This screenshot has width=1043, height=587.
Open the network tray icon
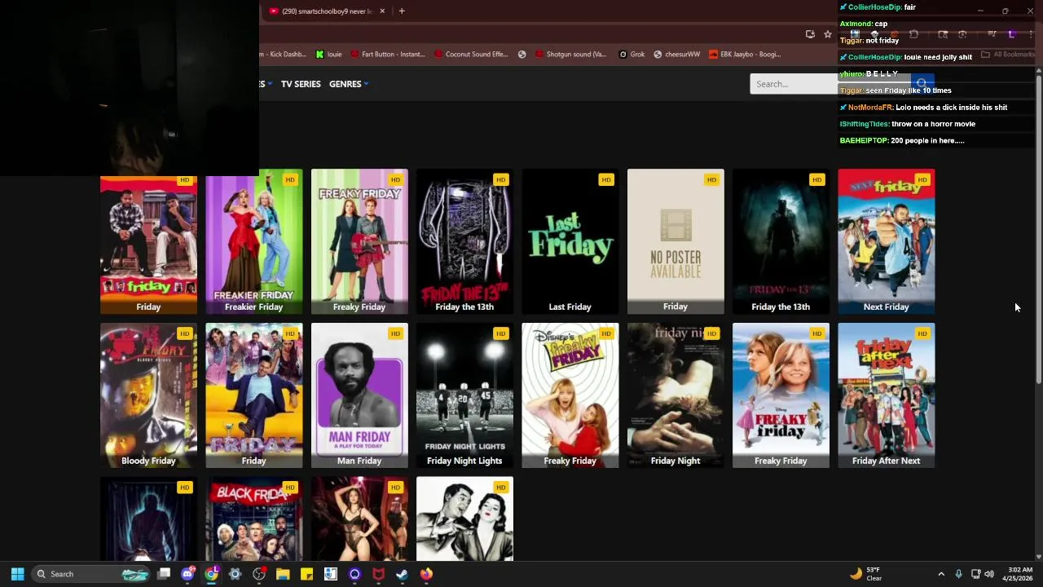pyautogui.click(x=975, y=574)
